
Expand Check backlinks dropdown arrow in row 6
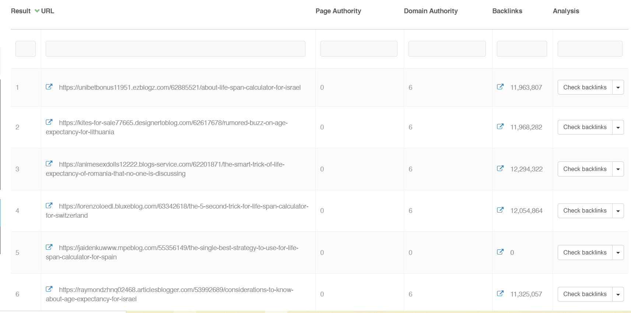(618, 294)
